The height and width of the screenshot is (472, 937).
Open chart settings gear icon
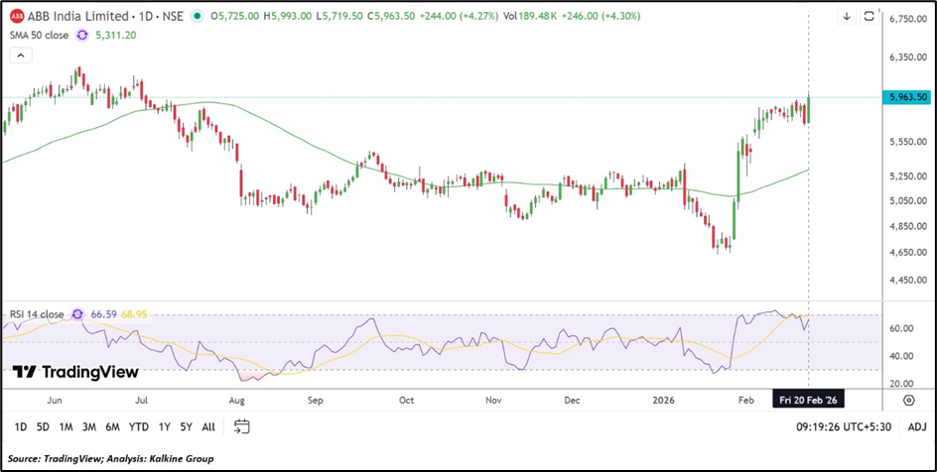point(908,400)
